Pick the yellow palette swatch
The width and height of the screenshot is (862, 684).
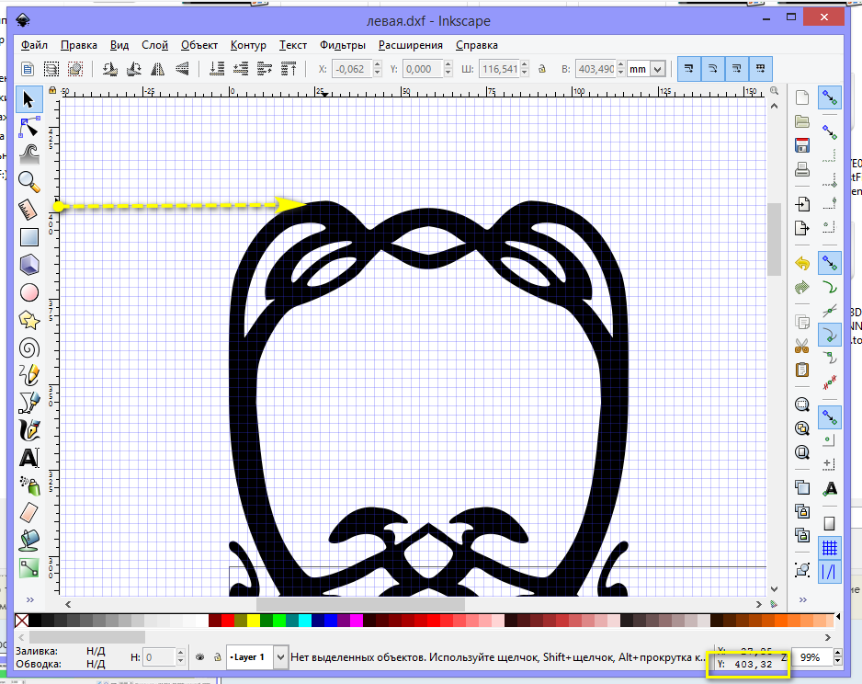click(x=253, y=621)
